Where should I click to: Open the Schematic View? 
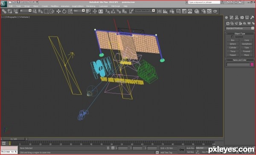pos(190,11)
